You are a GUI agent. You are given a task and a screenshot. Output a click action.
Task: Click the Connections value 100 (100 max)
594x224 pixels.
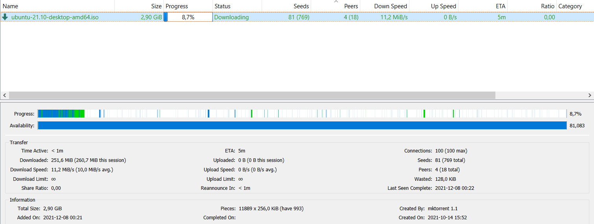coord(451,151)
